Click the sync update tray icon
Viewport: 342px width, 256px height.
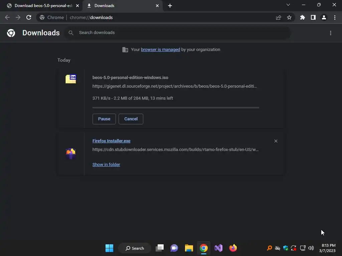coord(294,248)
